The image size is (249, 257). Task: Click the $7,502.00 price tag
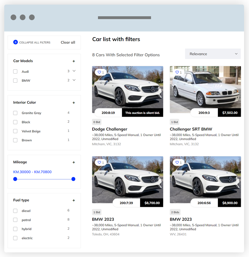[230, 113]
